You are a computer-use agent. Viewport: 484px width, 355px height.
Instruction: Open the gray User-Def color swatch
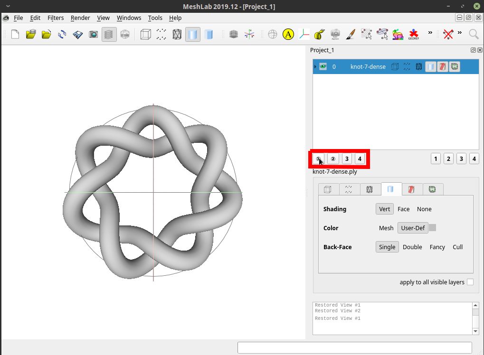(433, 228)
